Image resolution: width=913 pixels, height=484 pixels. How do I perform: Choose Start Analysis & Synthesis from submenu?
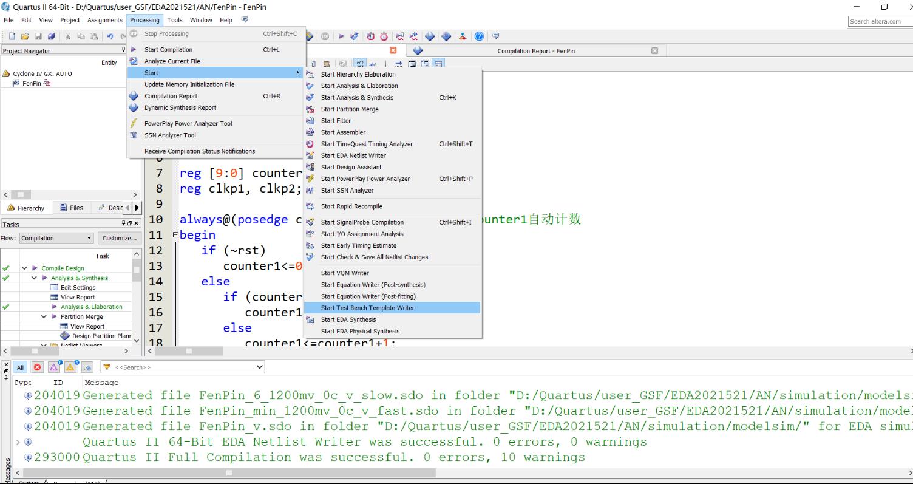(x=392, y=97)
